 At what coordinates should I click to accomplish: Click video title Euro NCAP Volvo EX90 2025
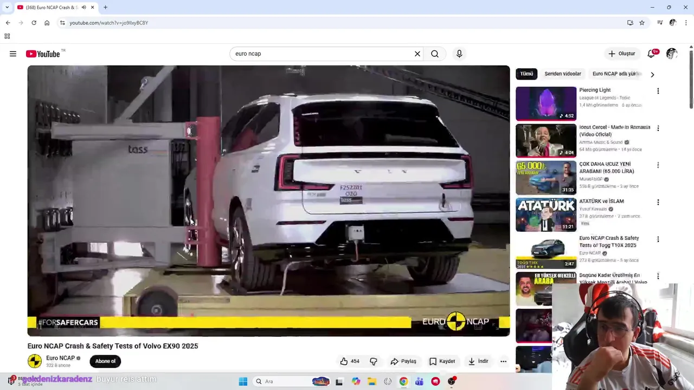(x=113, y=346)
